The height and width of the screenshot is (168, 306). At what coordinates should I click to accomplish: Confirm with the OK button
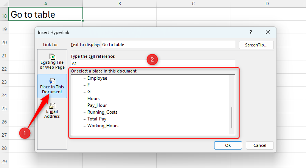click(228, 145)
